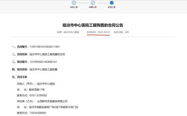The image size is (187, 116).
Task: Open the 结果公告 step label
Action: (x=93, y=7)
